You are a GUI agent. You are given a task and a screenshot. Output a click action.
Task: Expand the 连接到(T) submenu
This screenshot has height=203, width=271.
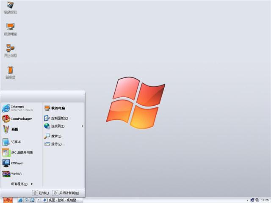64,126
